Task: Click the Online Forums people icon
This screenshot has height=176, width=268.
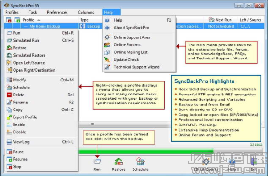Action: pos(107,45)
